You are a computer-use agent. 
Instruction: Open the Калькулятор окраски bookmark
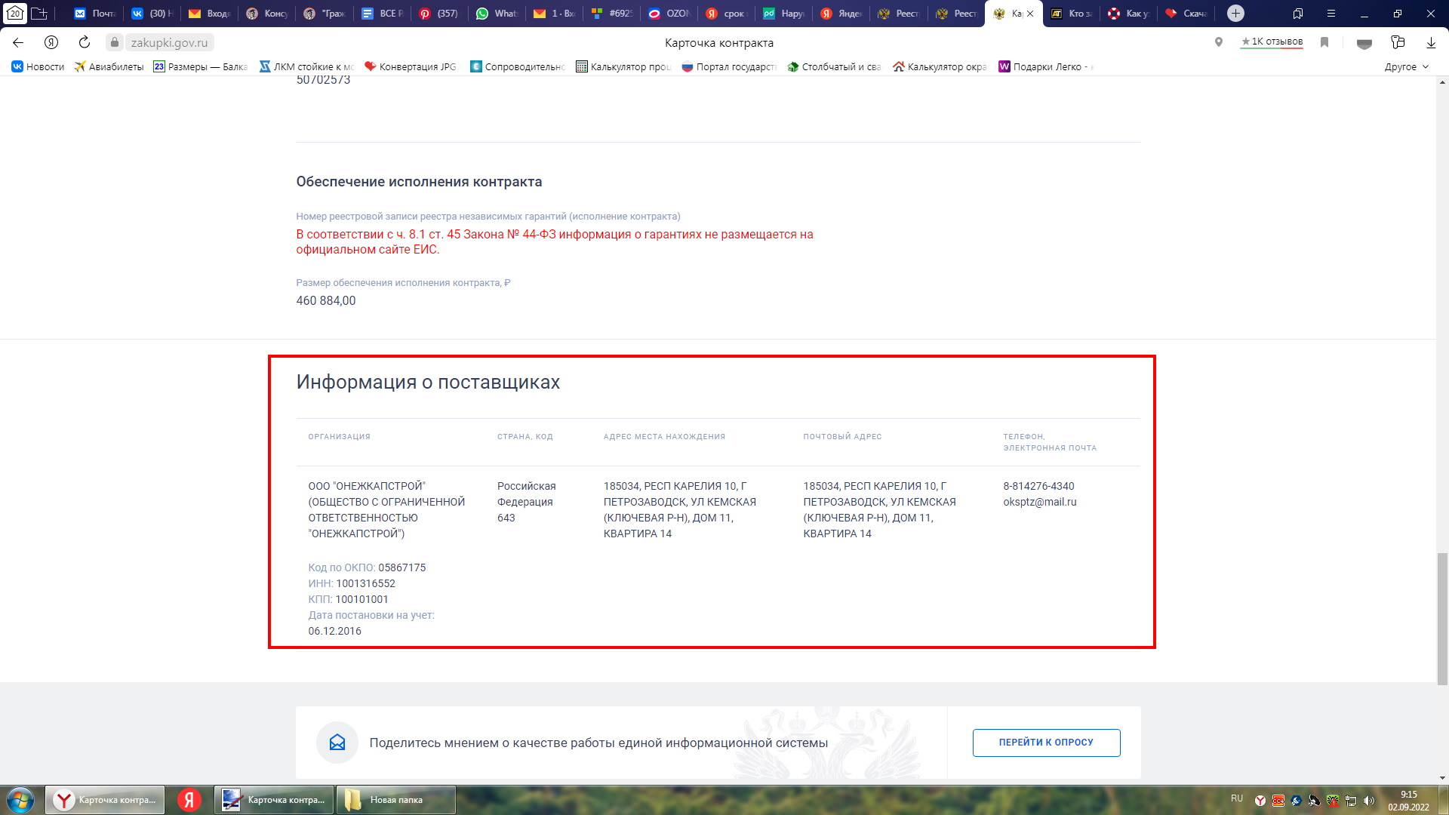(940, 66)
